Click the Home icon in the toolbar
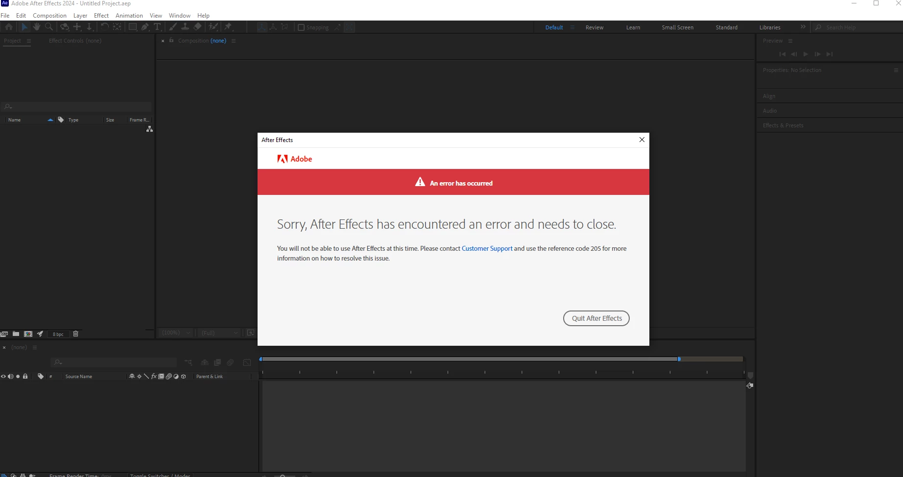 pos(9,27)
